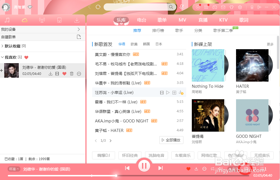Download 刘德华 song in playlist row
Image resolution: width=280 pixels, height=180 pixels.
pyautogui.click(x=50, y=74)
